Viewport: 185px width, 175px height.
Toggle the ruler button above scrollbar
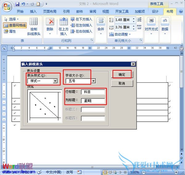[x=182, y=49]
